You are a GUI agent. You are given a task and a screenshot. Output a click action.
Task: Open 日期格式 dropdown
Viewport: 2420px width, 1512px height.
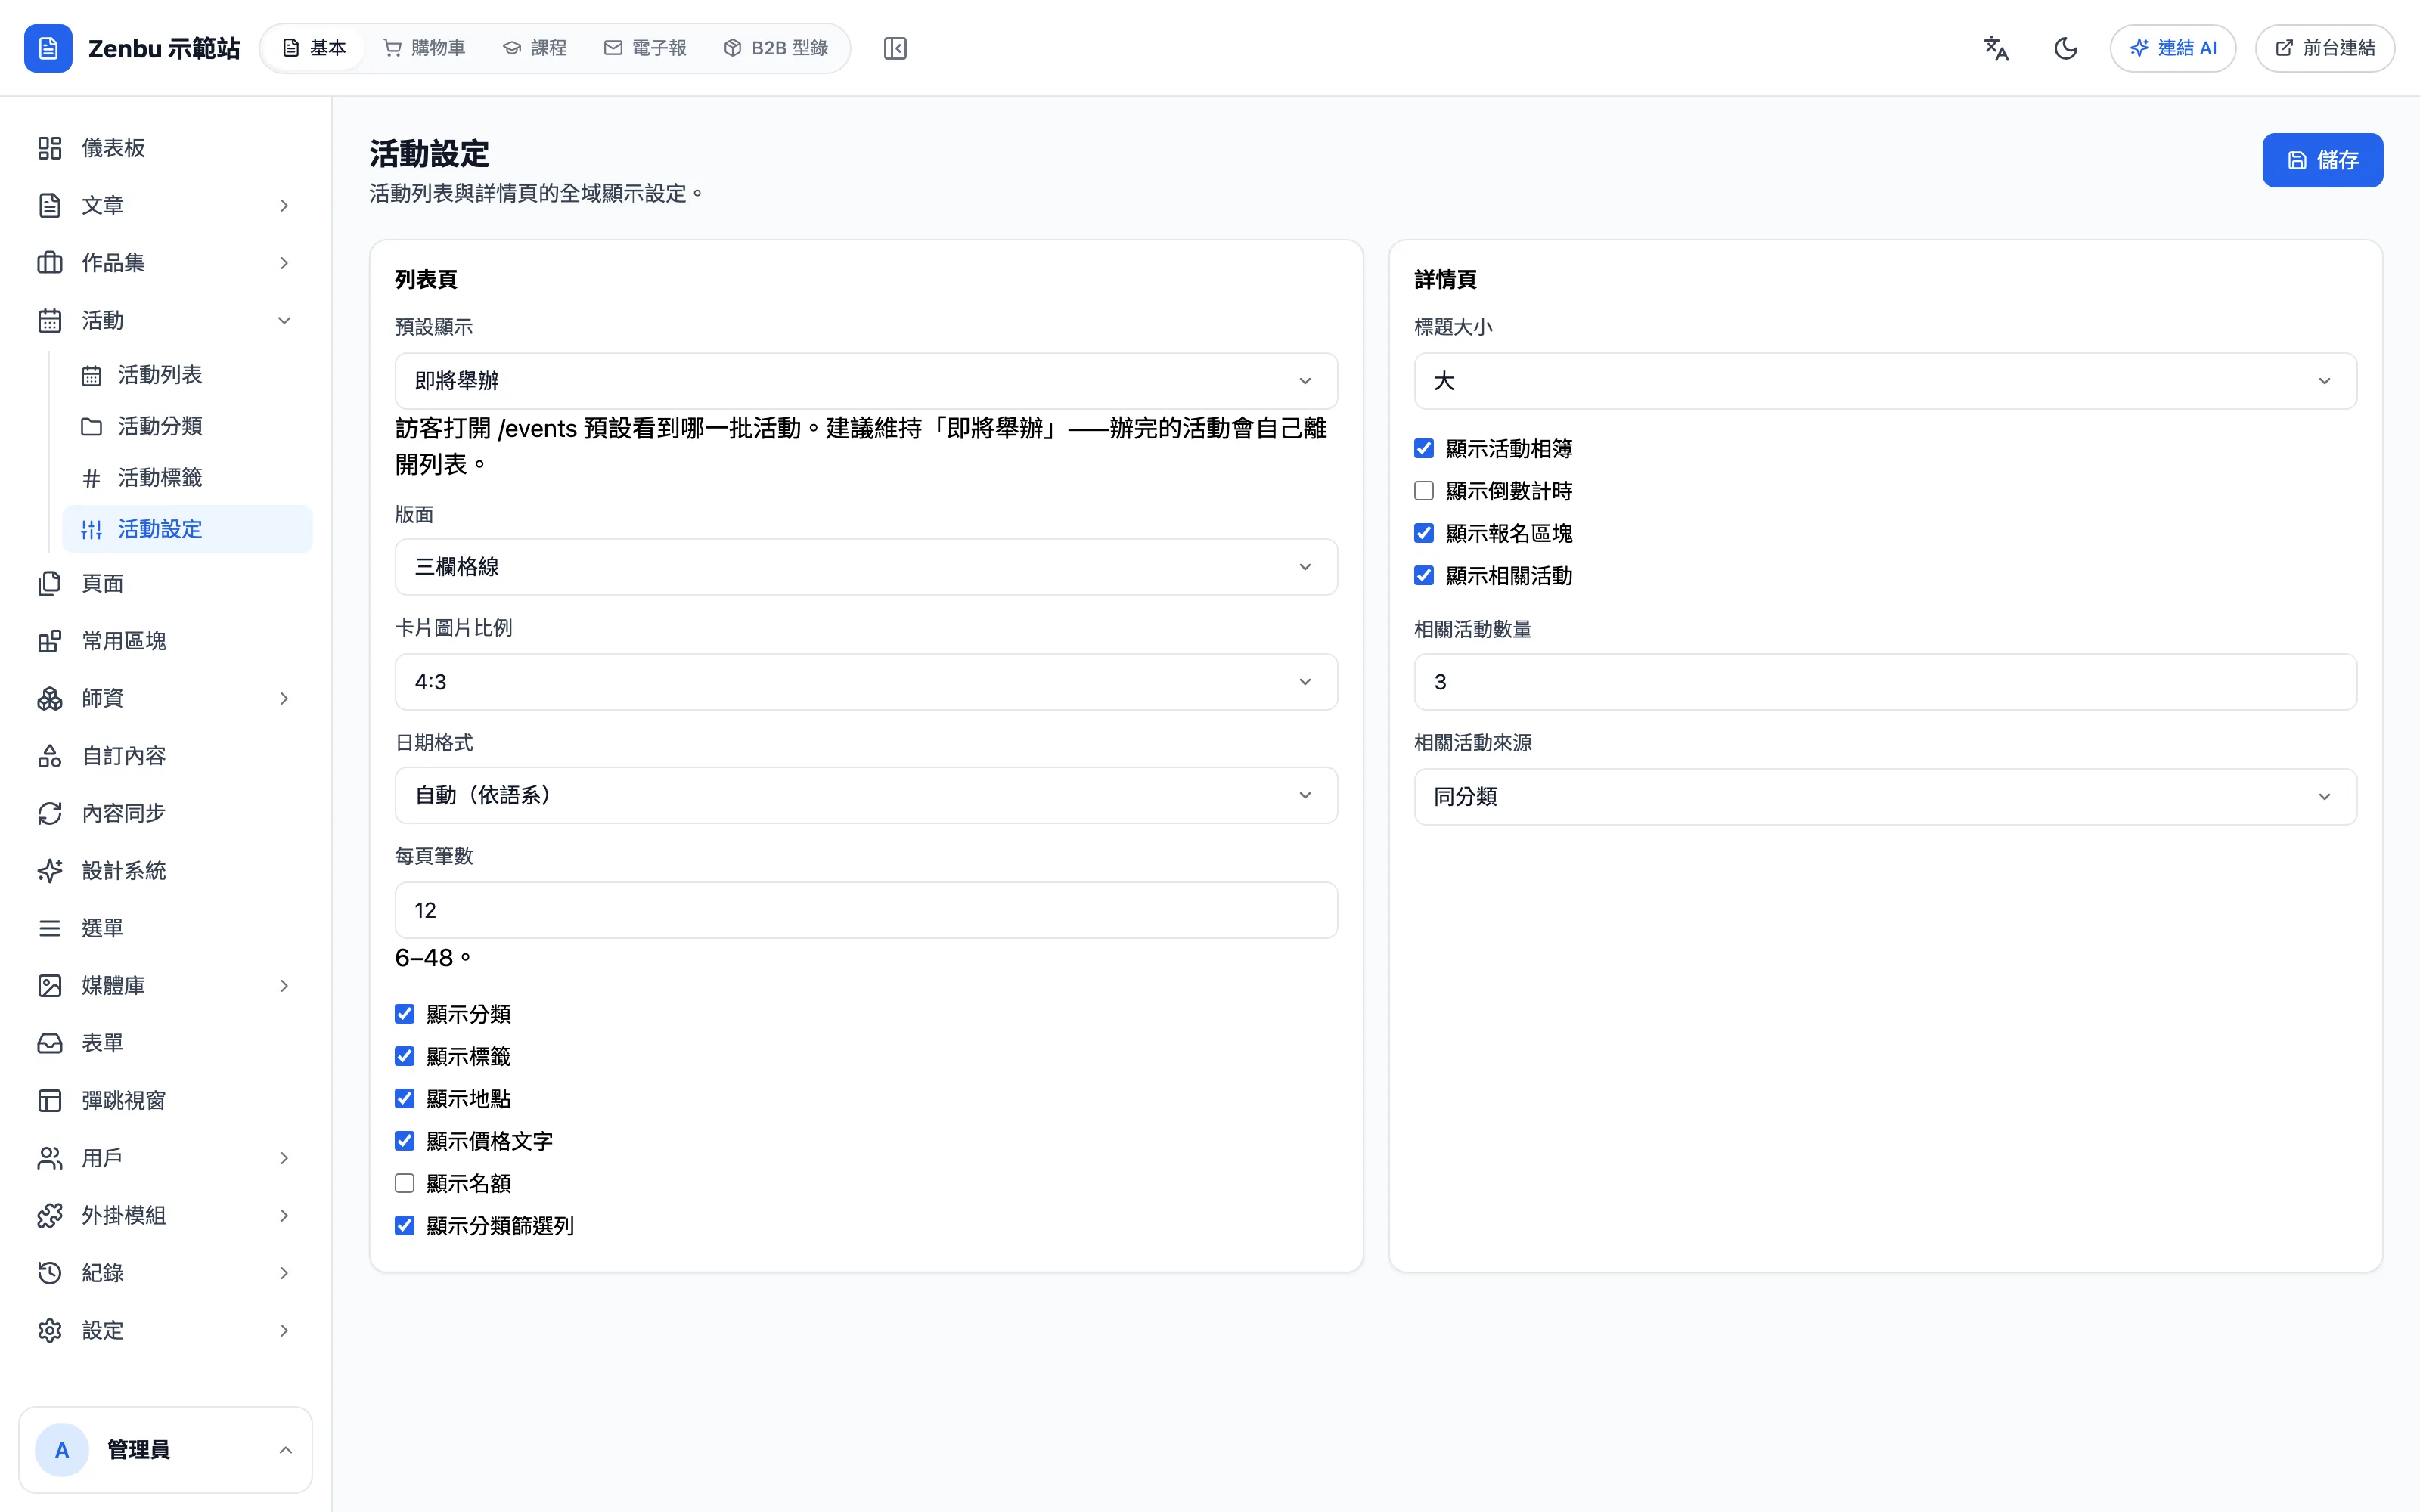click(866, 795)
